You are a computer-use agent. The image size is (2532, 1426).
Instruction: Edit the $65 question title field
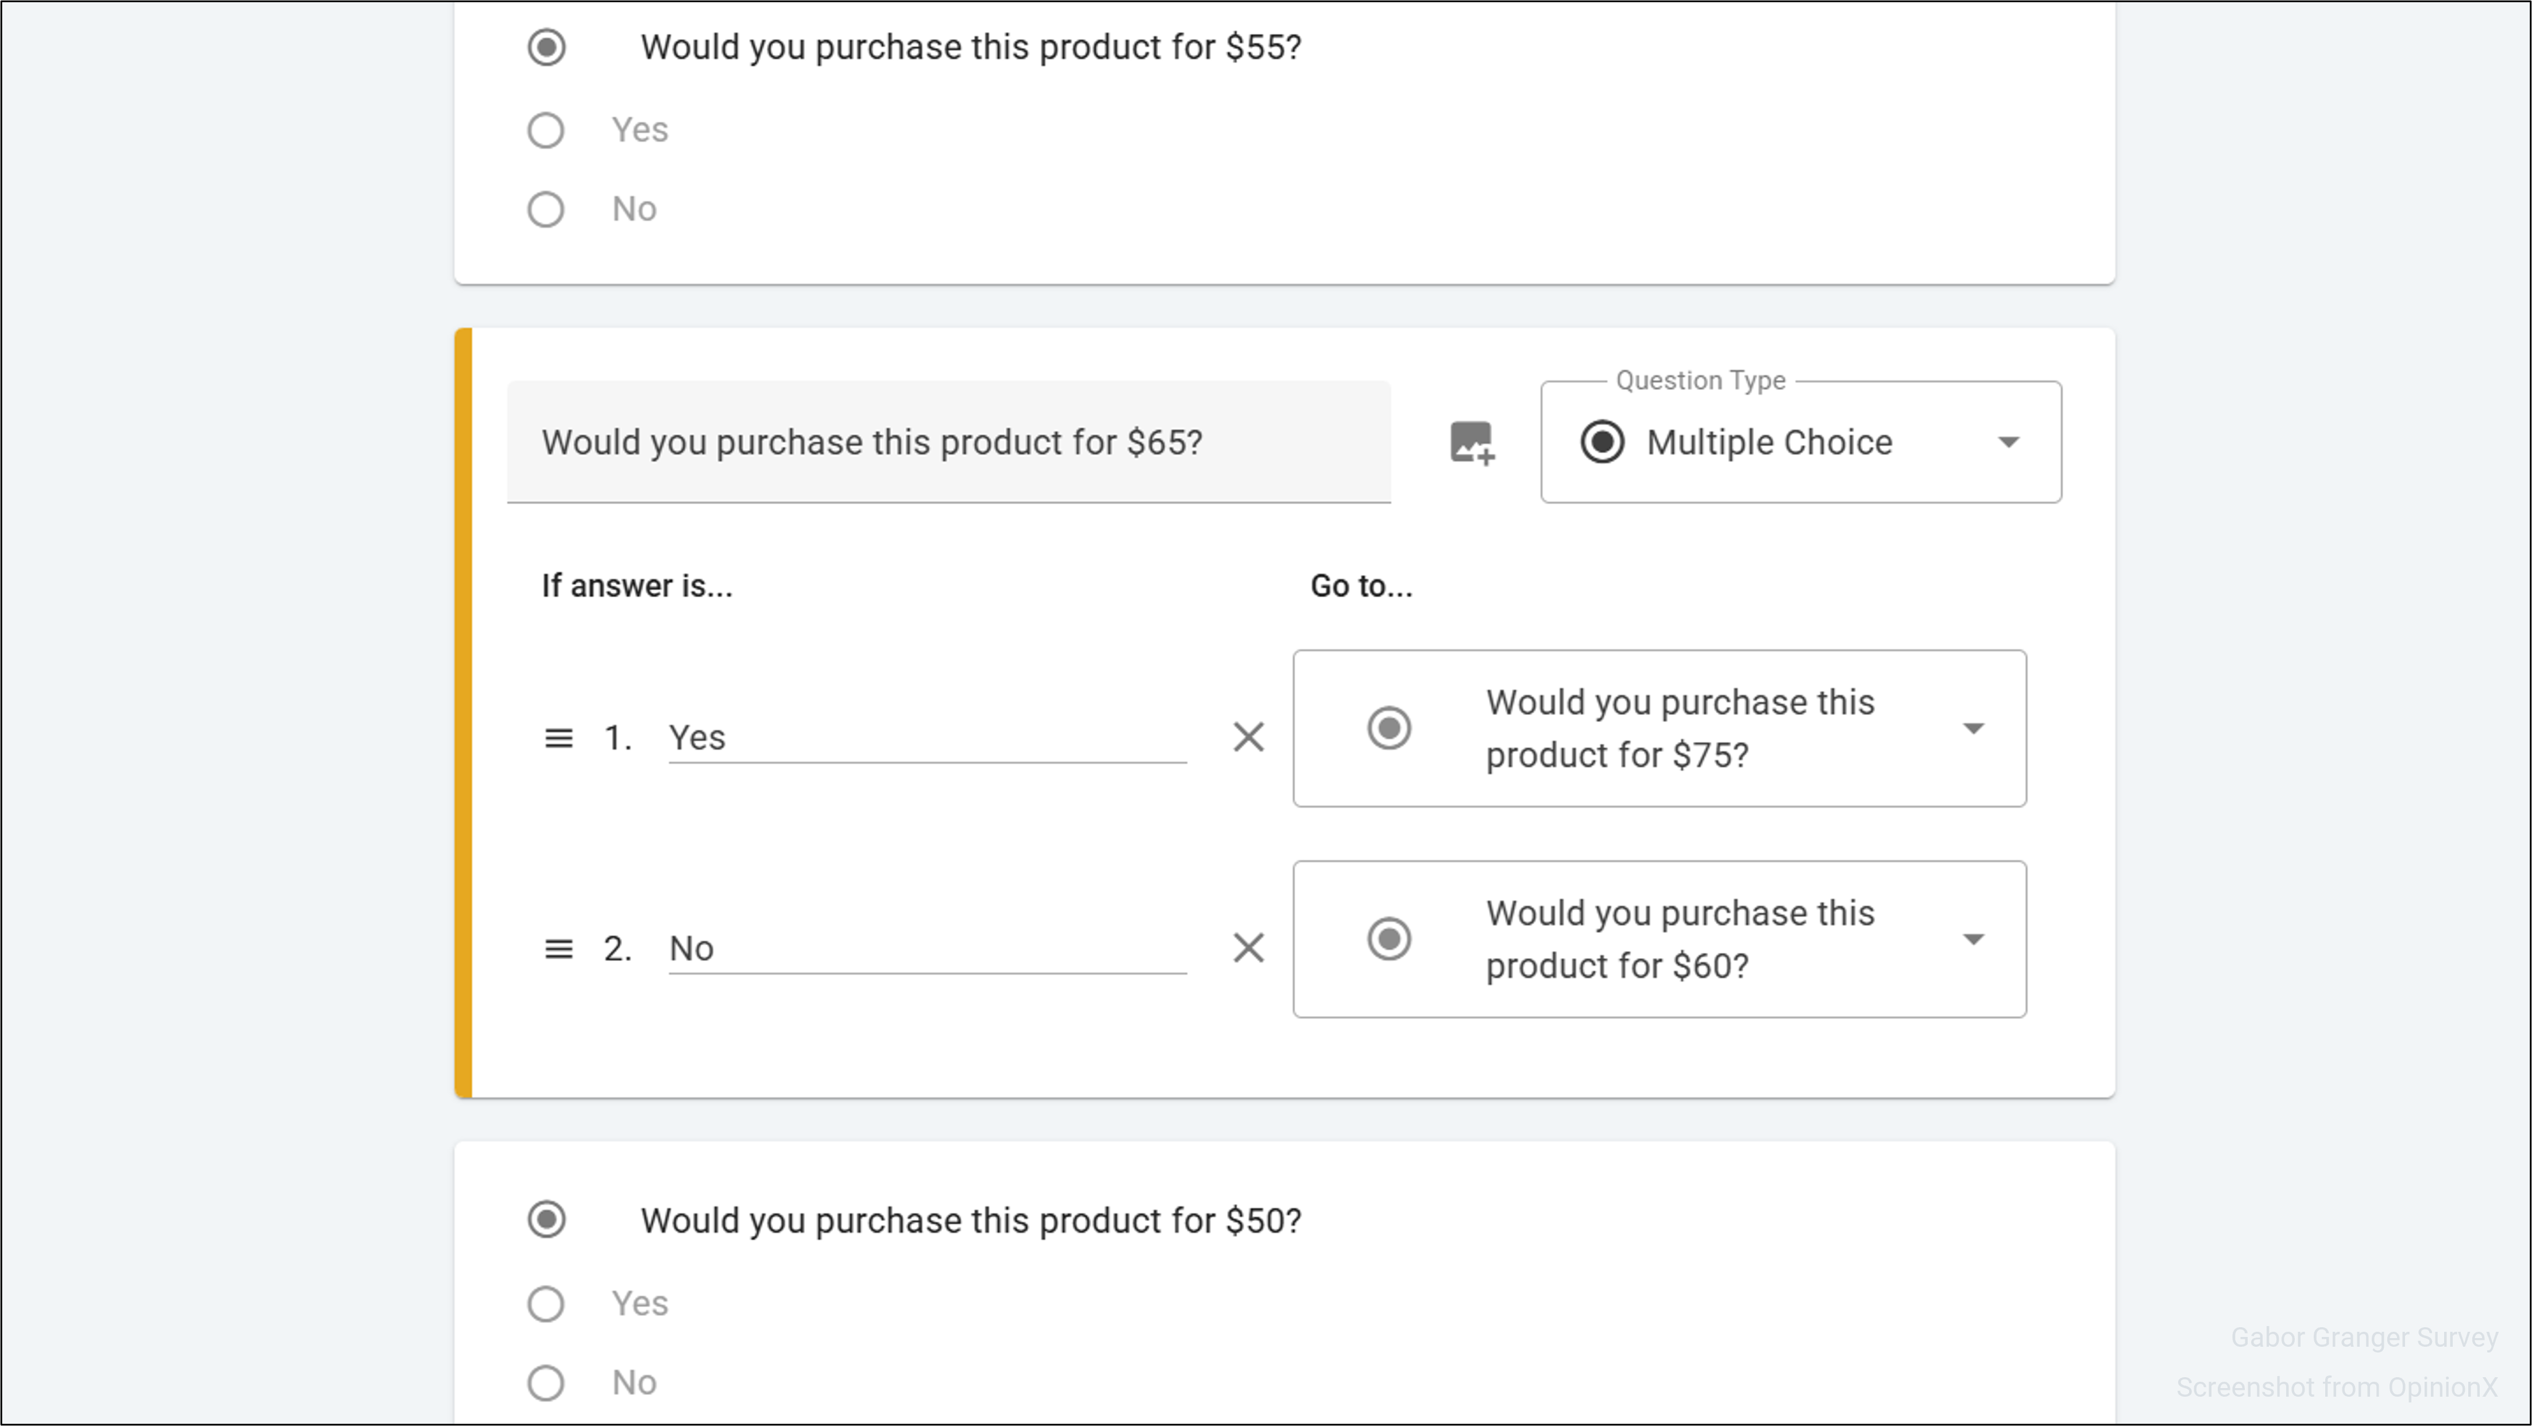point(948,442)
